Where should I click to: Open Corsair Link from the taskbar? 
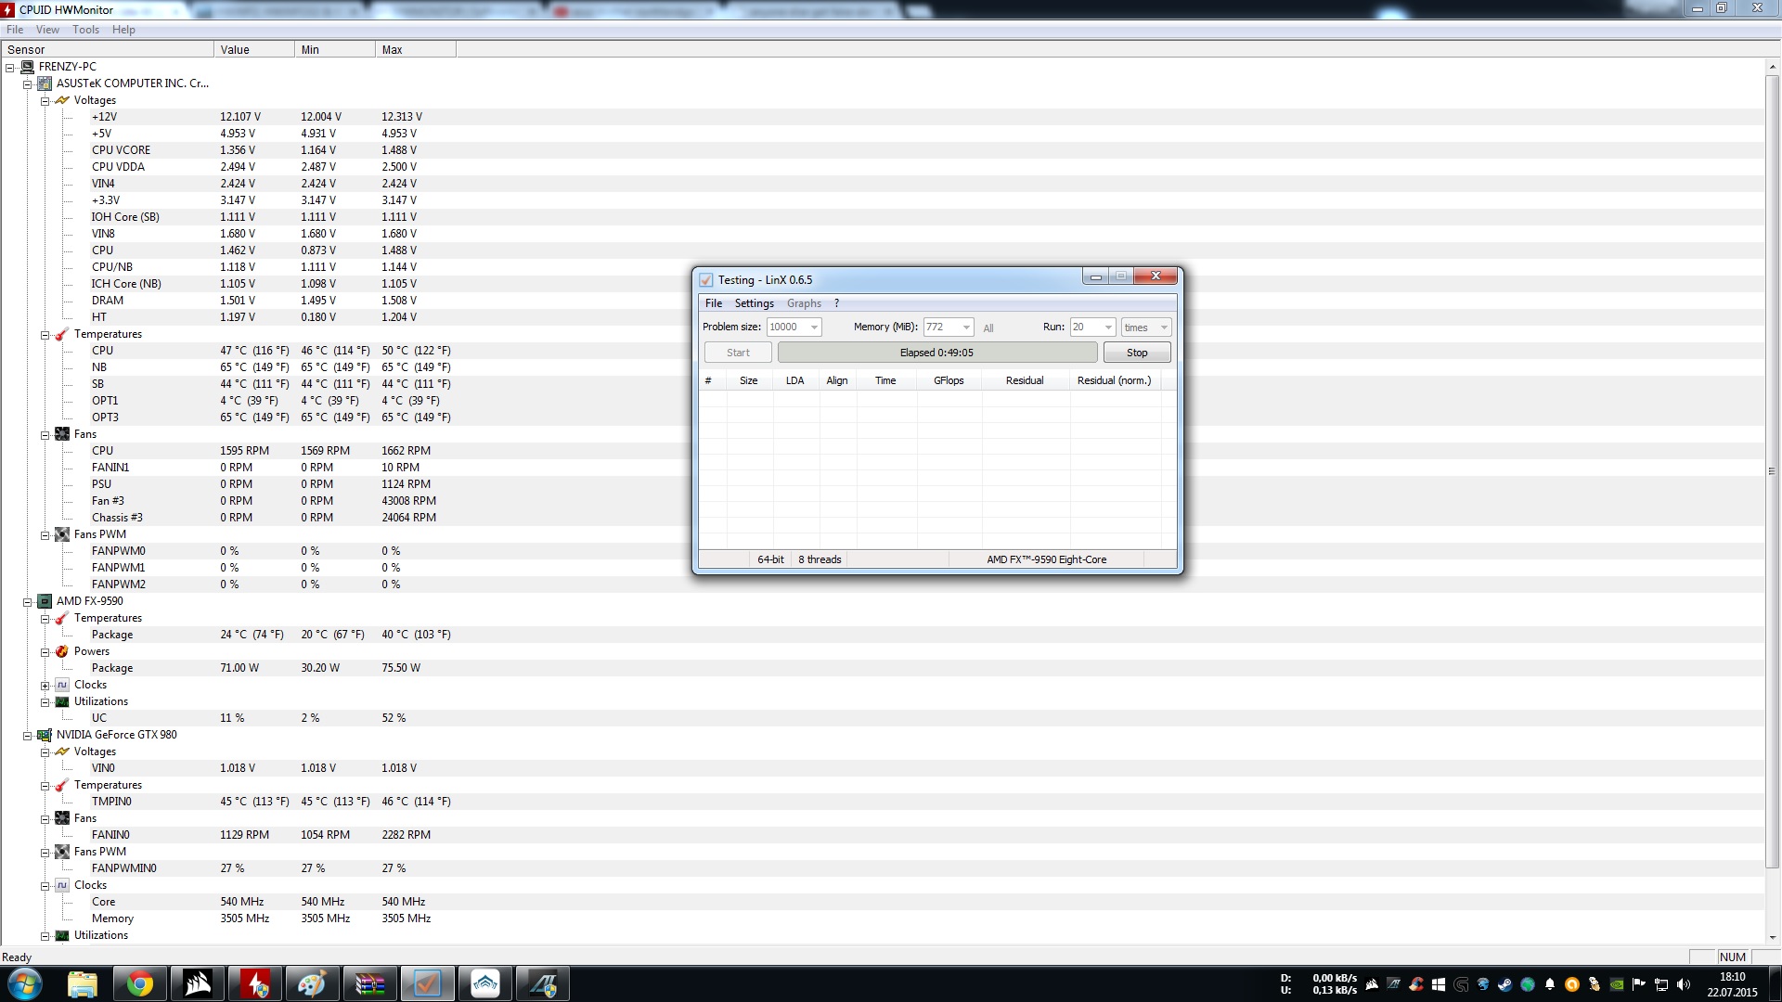click(198, 983)
